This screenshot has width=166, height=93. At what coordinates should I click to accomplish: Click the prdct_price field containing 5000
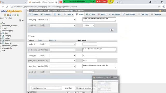[x=90, y=60]
